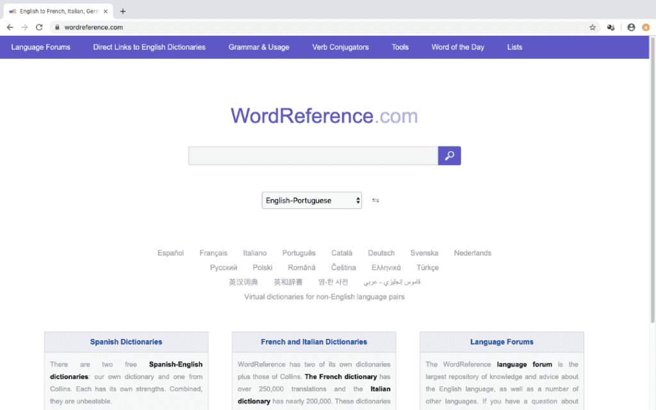Open Direct Links to English Dictionaries menu
Screen dimensions: 656x410
tap(149, 47)
